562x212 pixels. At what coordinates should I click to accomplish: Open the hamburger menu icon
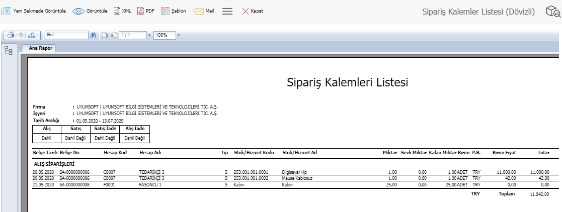tap(227, 11)
